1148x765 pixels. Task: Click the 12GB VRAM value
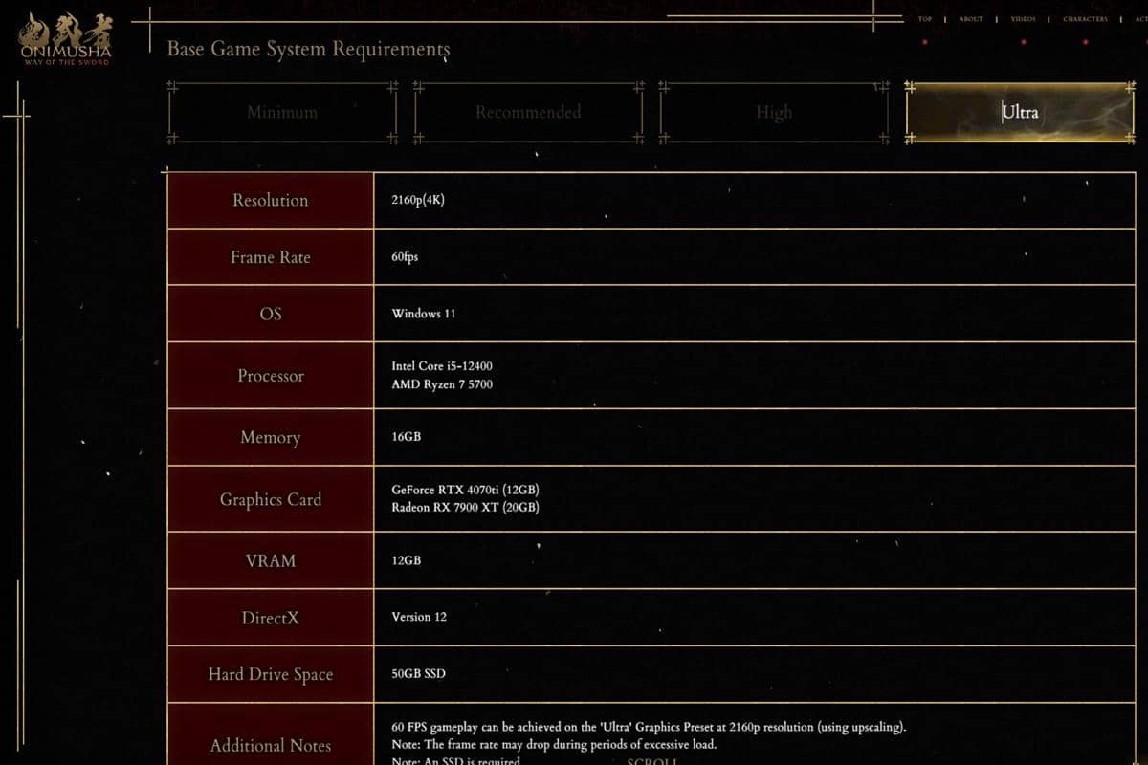[x=406, y=560]
